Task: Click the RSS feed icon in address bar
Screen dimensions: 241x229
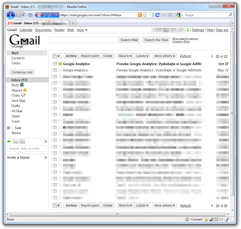Action: pos(140,15)
